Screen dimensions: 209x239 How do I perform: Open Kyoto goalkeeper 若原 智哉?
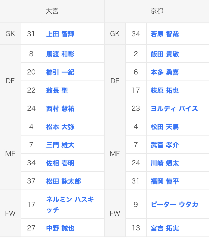(x=165, y=34)
